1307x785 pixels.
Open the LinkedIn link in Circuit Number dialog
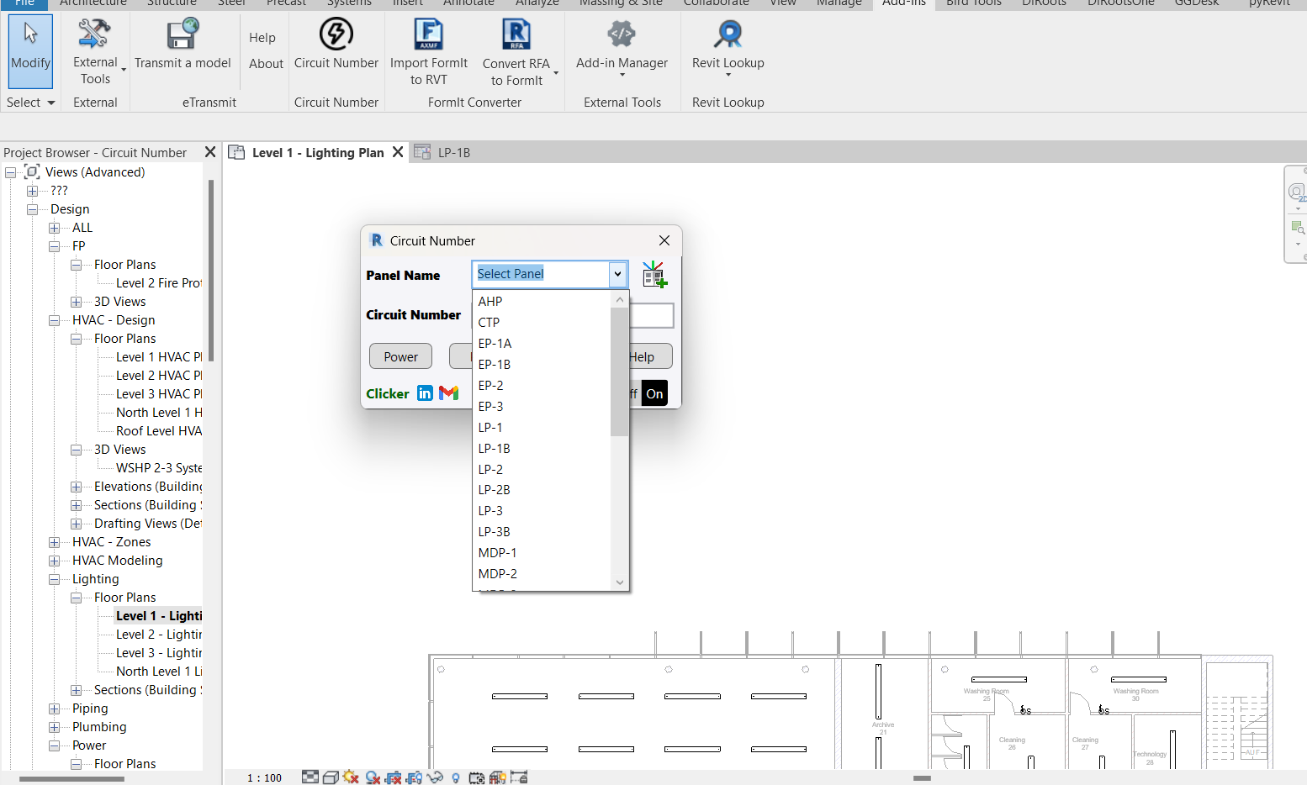coord(426,393)
